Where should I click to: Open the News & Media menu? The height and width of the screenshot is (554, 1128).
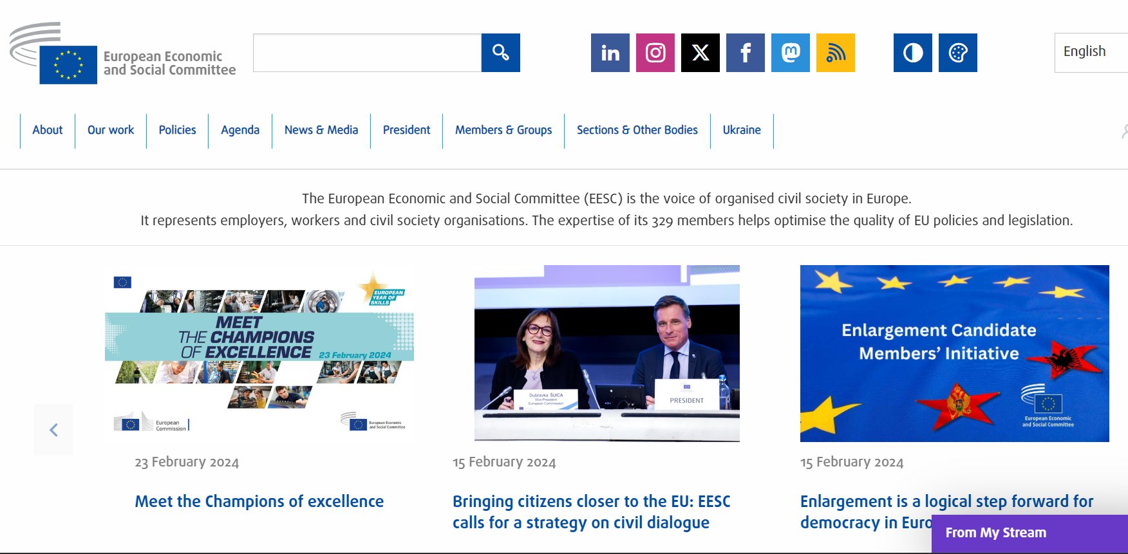(321, 130)
